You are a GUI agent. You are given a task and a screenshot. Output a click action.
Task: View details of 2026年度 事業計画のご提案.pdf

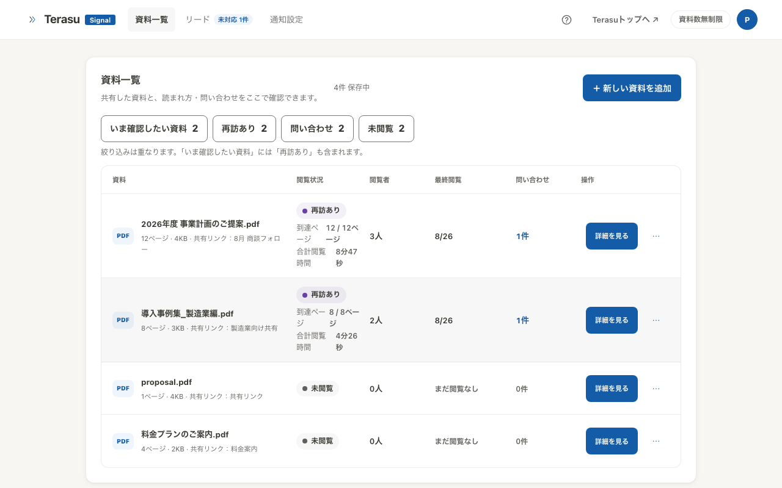tap(612, 236)
